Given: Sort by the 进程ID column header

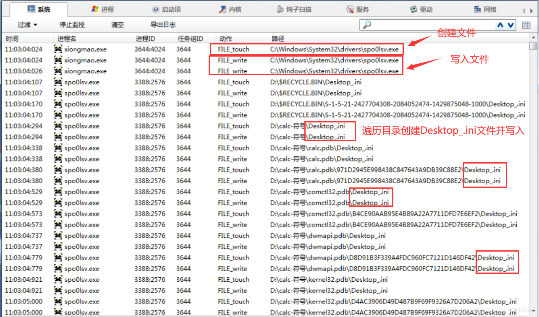Looking at the screenshot, I should point(153,39).
